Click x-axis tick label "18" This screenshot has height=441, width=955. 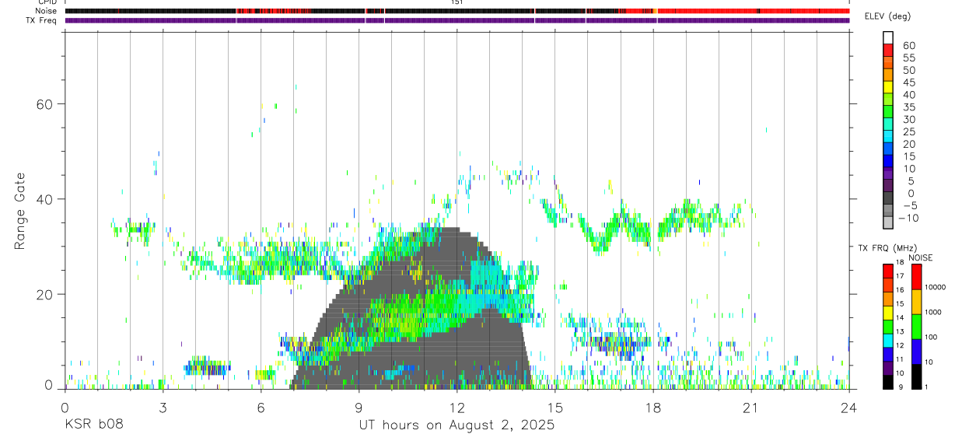[652, 408]
